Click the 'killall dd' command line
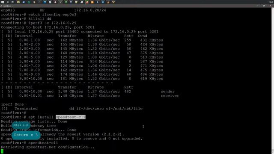274x154 pixels. pos(26,19)
